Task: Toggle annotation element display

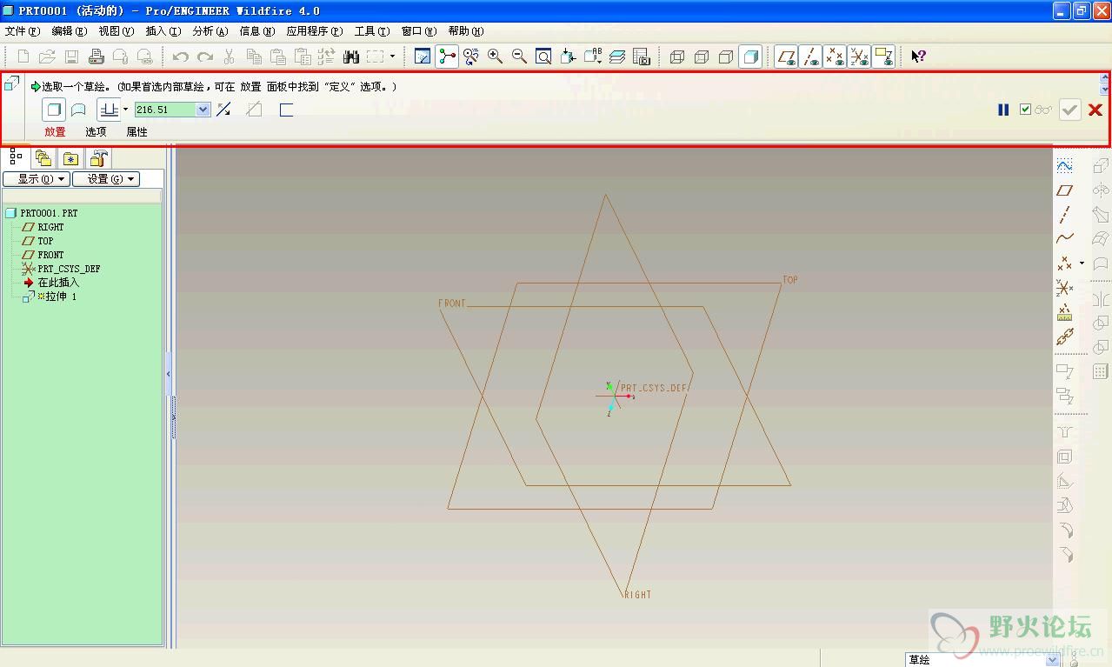Action: [x=883, y=57]
